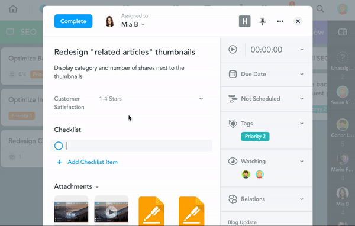Click the home icon in top bar

click(x=13, y=9)
